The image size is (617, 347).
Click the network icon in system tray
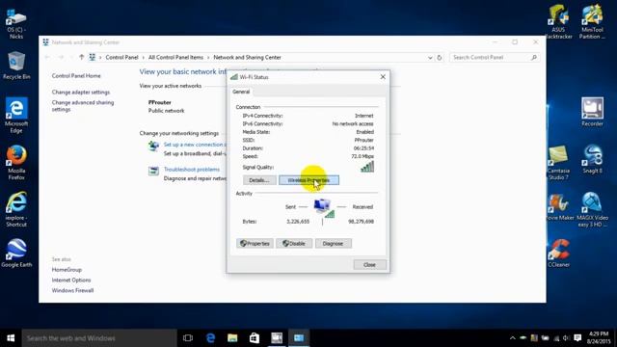(x=556, y=338)
